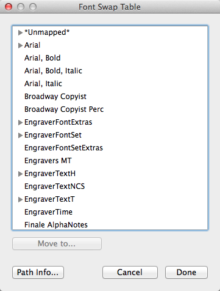
Task: Expand the EngraverFontExtras disclosure triangle
Action: coord(20,122)
